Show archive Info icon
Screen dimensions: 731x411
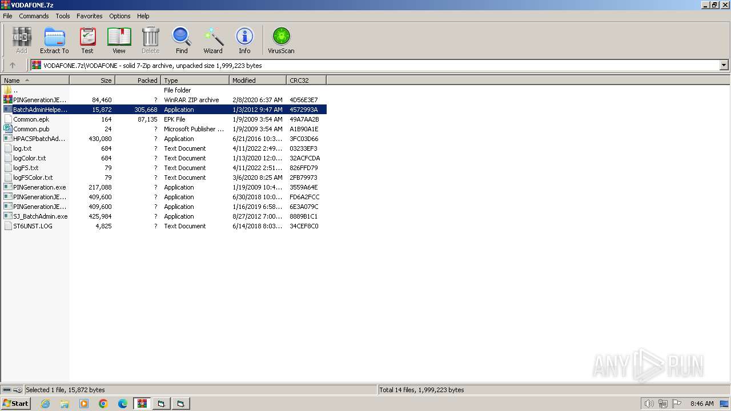[x=244, y=41]
